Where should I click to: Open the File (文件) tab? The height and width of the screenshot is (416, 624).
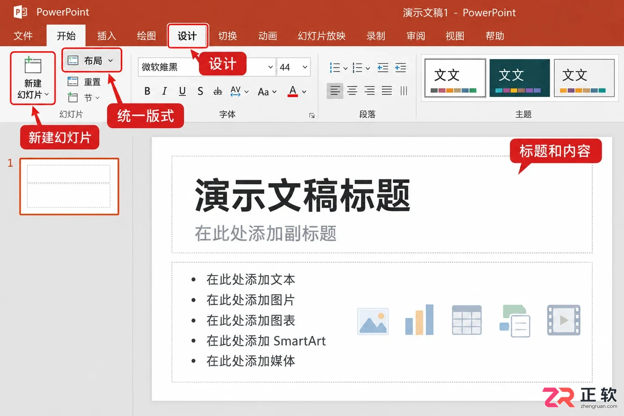23,36
